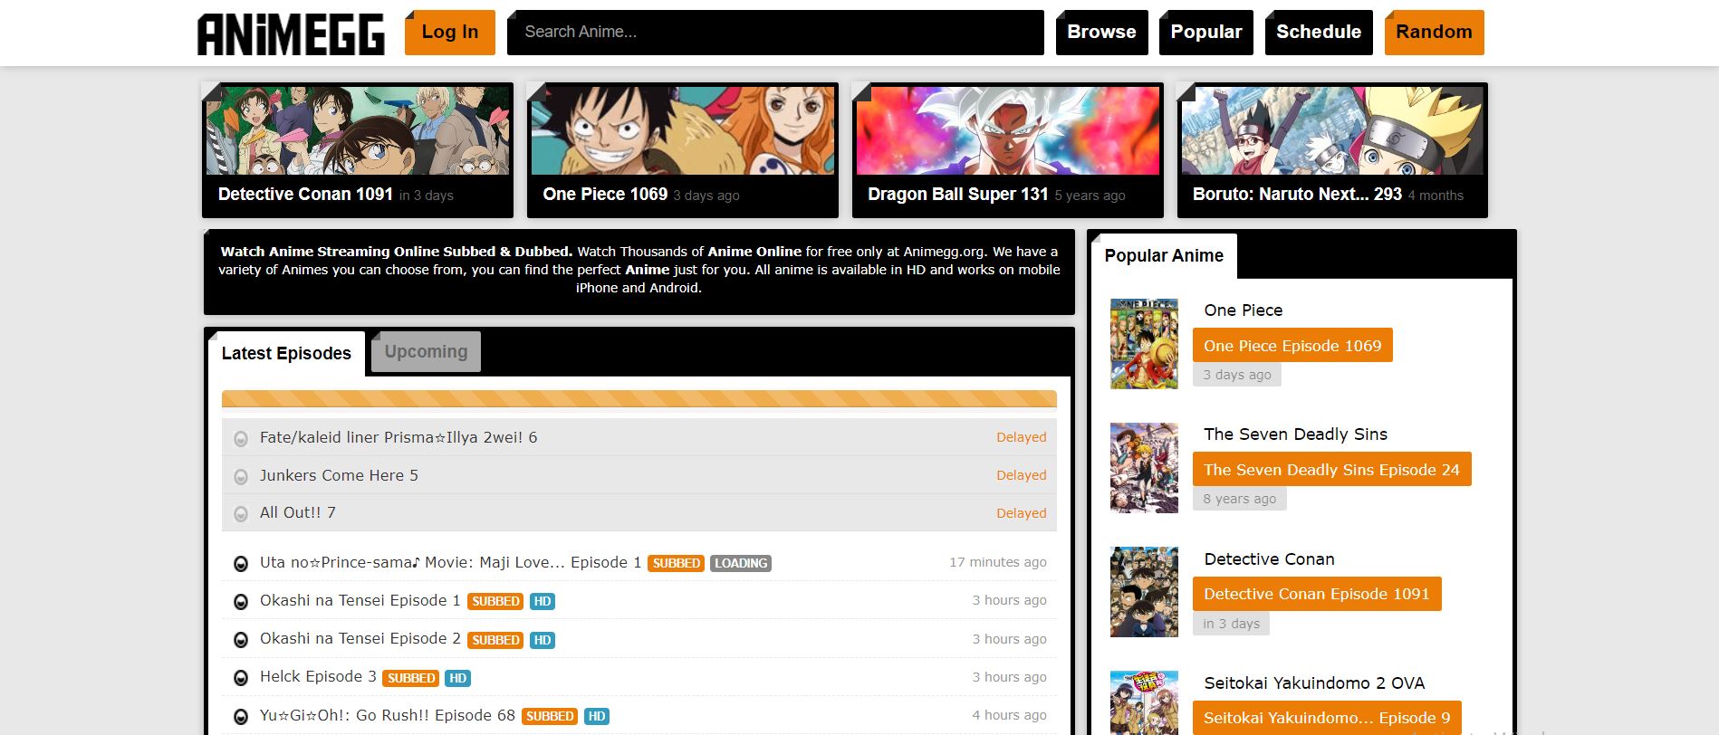Open All Out!! 7 entry
The image size is (1719, 735).
coord(298,512)
